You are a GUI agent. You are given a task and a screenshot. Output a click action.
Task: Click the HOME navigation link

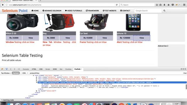point(35,10)
